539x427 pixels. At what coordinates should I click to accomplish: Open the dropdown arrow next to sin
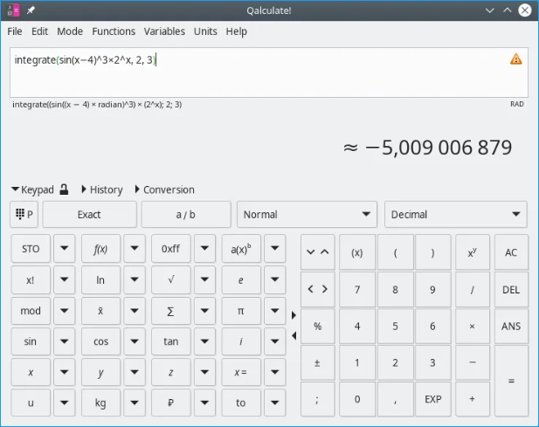[x=65, y=341]
